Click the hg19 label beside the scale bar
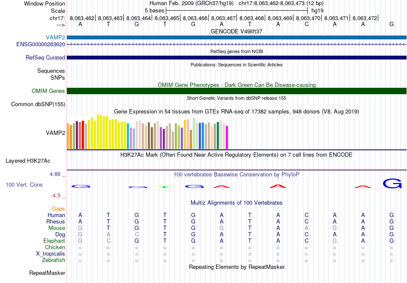The height and width of the screenshot is (283, 407). [317, 11]
